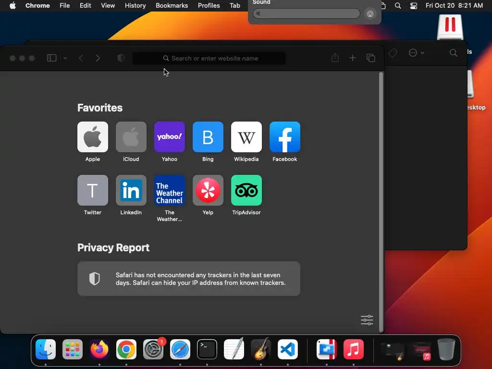Open Control Center in menu bar
Screen dimensions: 492x369
414,5
